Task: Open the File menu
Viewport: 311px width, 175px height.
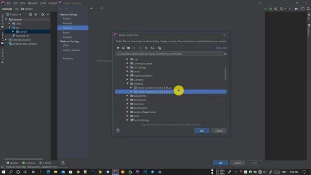Action: 9,3
